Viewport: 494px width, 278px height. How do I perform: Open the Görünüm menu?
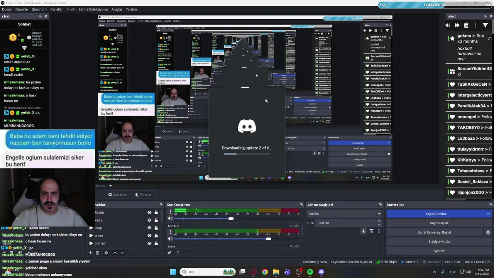click(39, 9)
